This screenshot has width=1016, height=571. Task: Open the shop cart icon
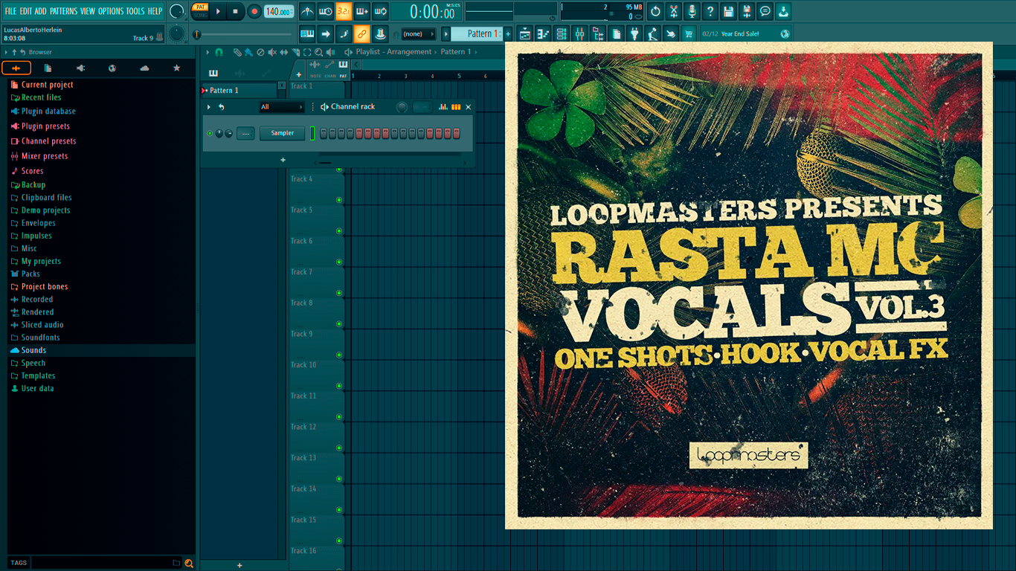[689, 33]
